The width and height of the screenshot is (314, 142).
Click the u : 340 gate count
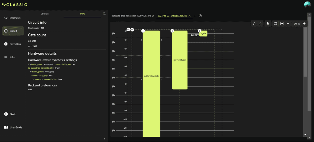click(32, 41)
